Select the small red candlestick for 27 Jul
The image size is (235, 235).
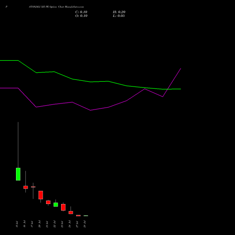tap(78, 216)
